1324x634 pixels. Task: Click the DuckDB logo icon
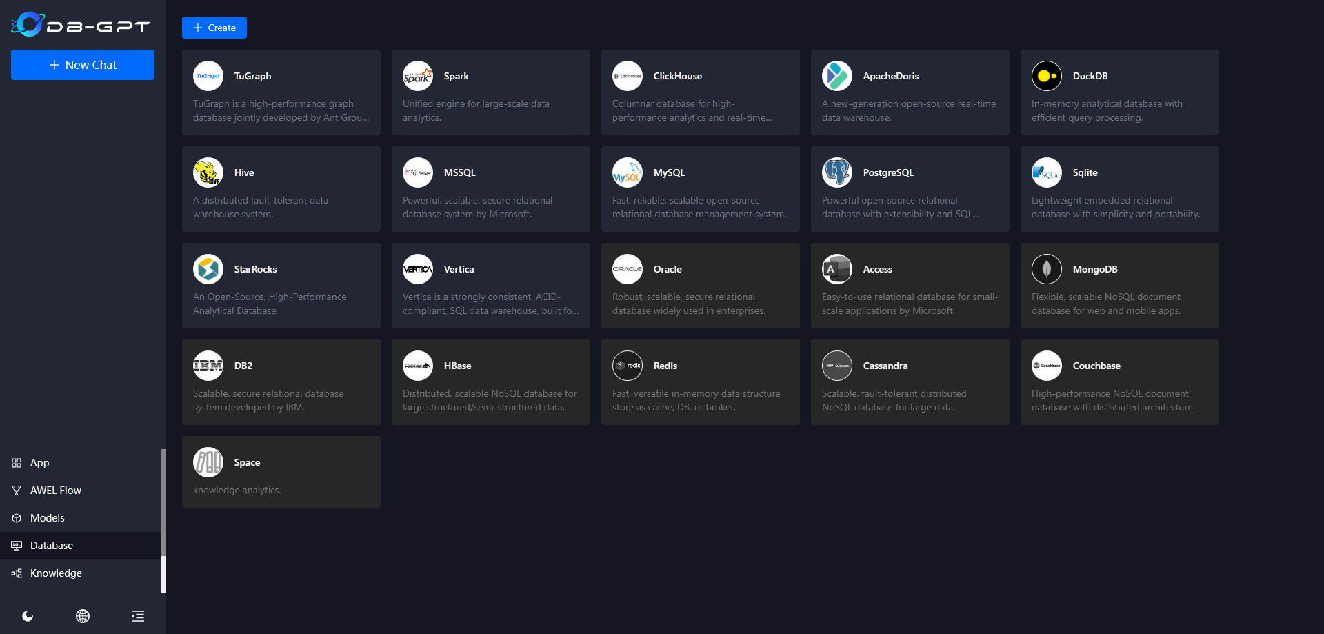point(1047,76)
